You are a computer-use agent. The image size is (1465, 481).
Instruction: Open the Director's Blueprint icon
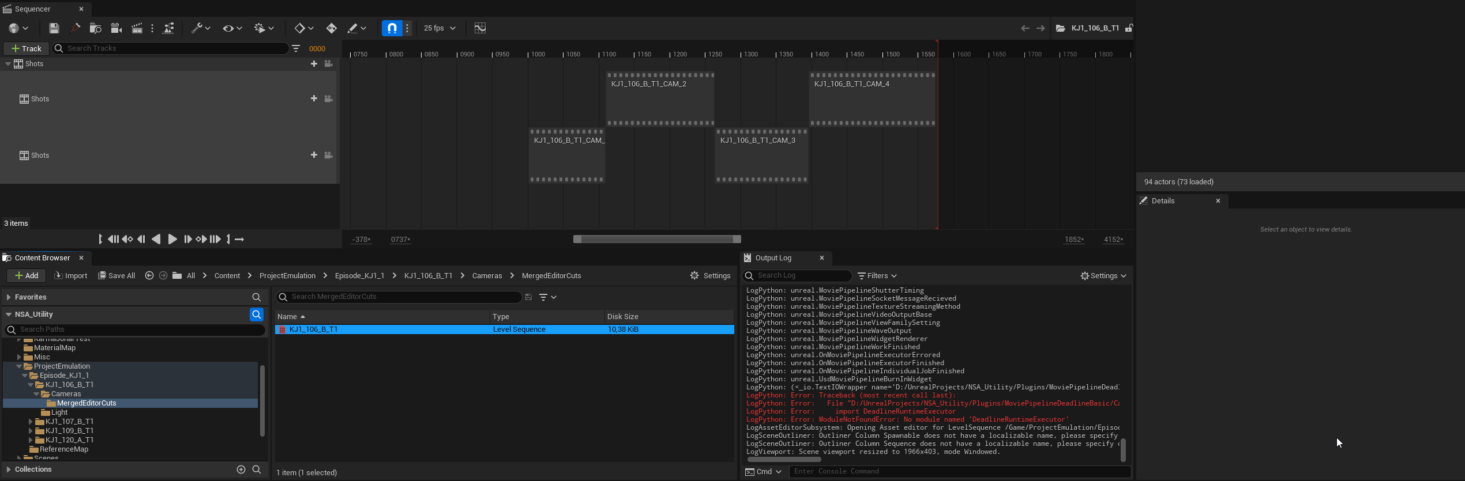point(168,28)
